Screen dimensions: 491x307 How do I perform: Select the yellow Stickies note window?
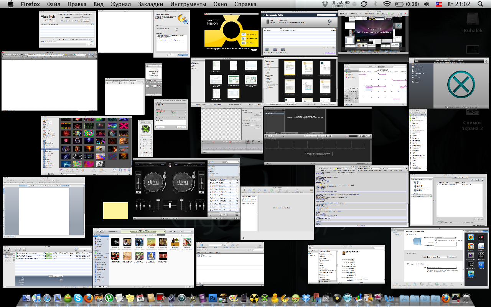click(x=115, y=211)
